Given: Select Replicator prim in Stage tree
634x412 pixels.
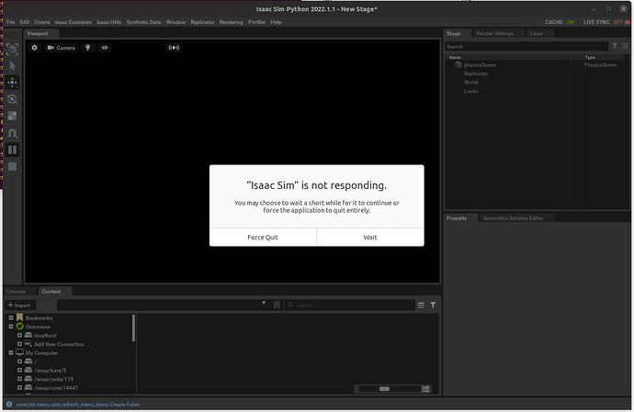Looking at the screenshot, I should [x=476, y=73].
